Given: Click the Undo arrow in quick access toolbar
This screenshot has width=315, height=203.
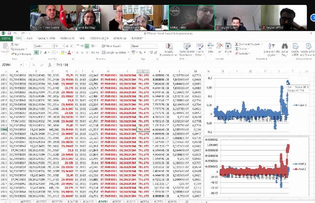Looking at the screenshot, I should point(15,33).
